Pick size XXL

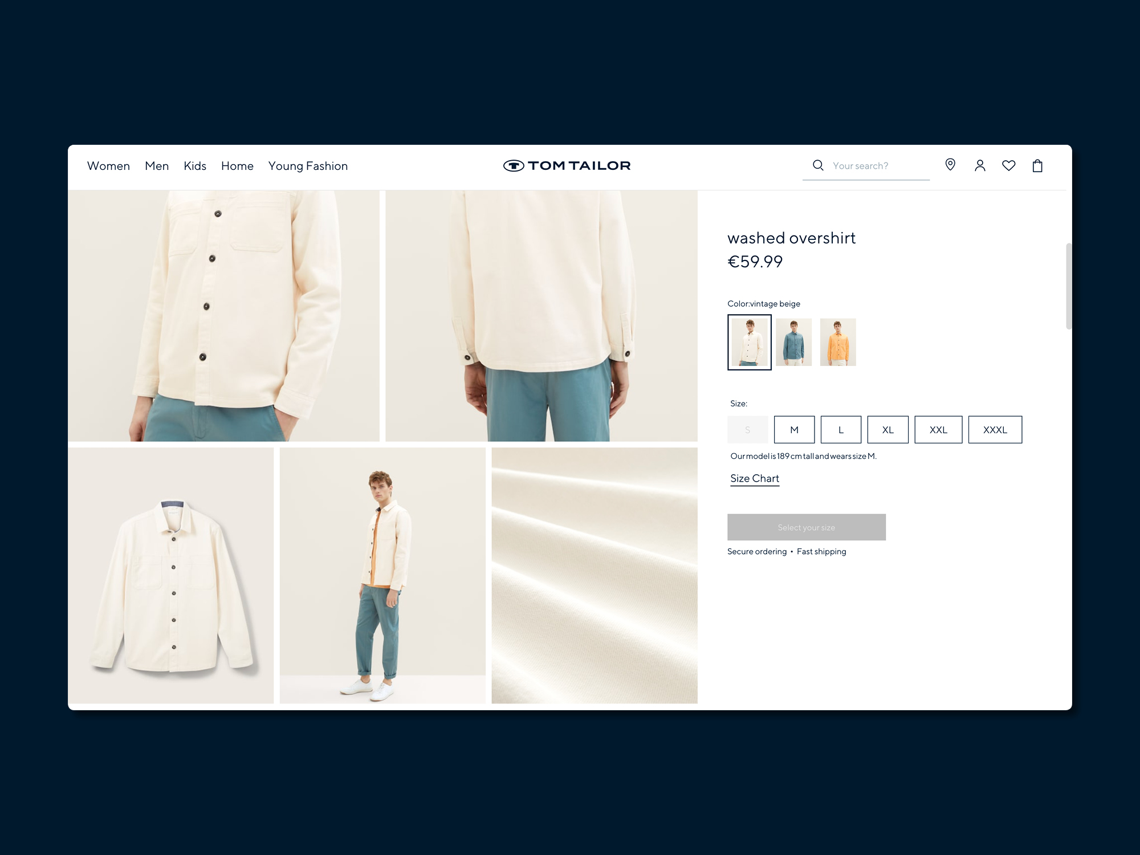[x=938, y=430]
